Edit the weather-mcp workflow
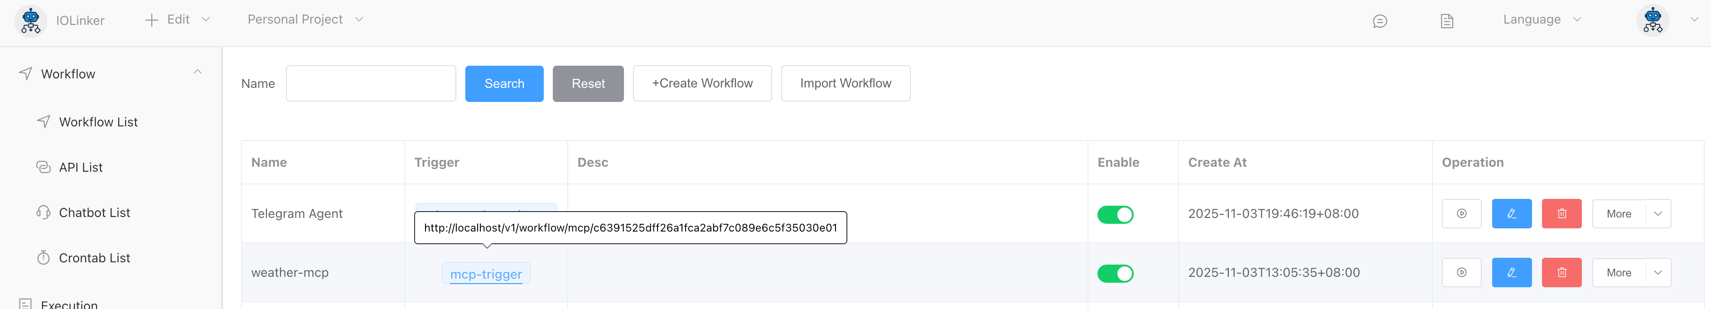This screenshot has width=1711, height=309. 1511,272
